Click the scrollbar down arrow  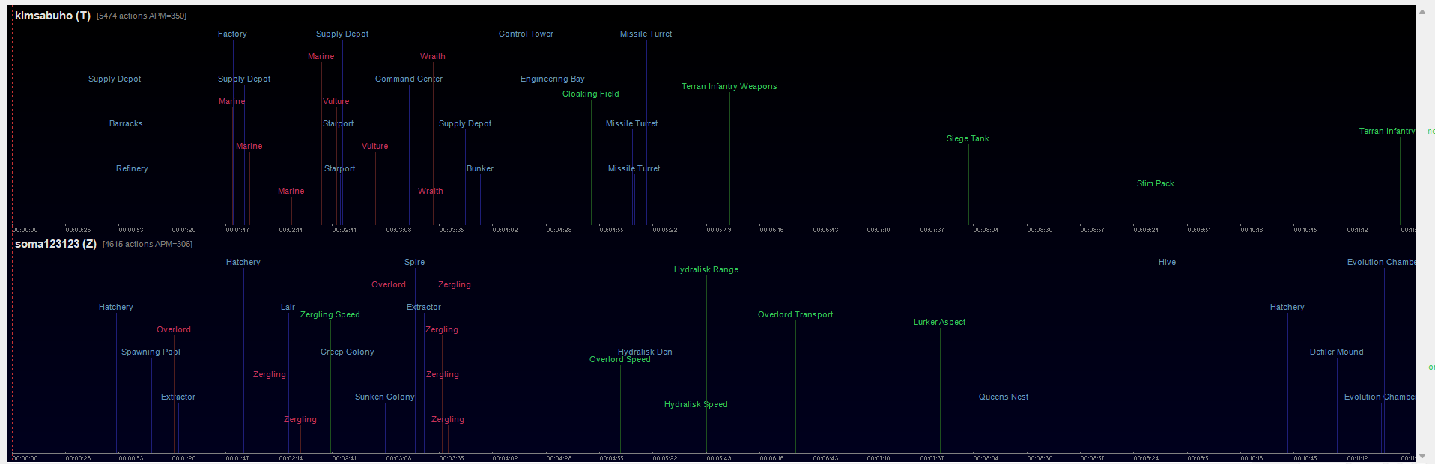click(1422, 456)
